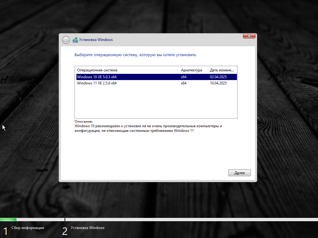Click the Архитектура column header
This screenshot has height=238, width=318.
tap(193, 70)
